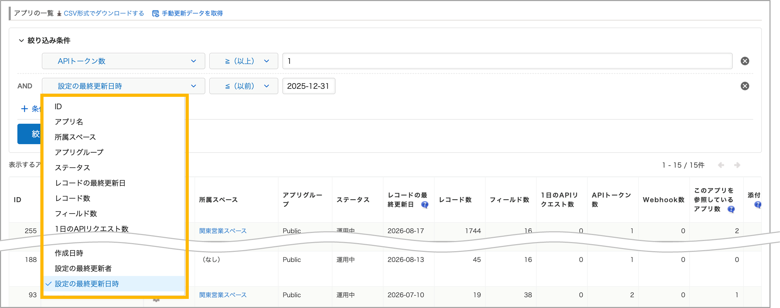Viewport: 780px width, 308px height.
Task: Open 手動更新データを取得 link
Action: coord(192,13)
